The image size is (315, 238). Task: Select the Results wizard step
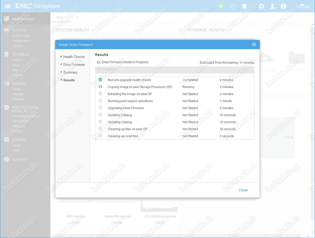click(x=69, y=80)
